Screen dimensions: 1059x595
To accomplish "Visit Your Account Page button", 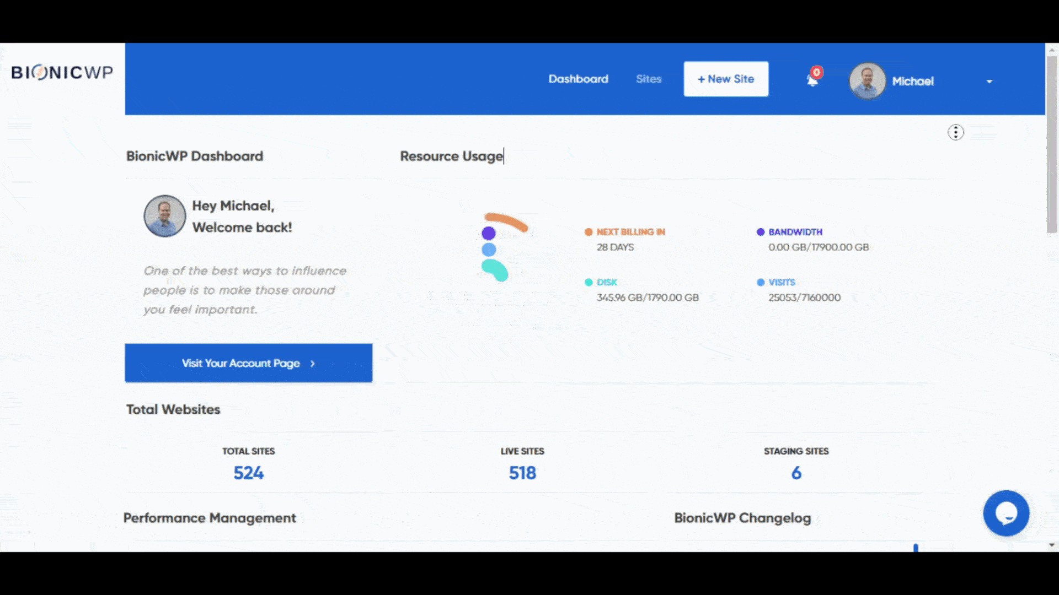I will coord(249,363).
